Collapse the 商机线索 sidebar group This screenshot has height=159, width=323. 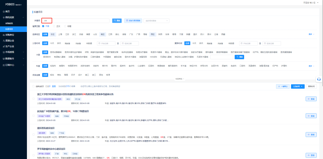[x=13, y=18]
